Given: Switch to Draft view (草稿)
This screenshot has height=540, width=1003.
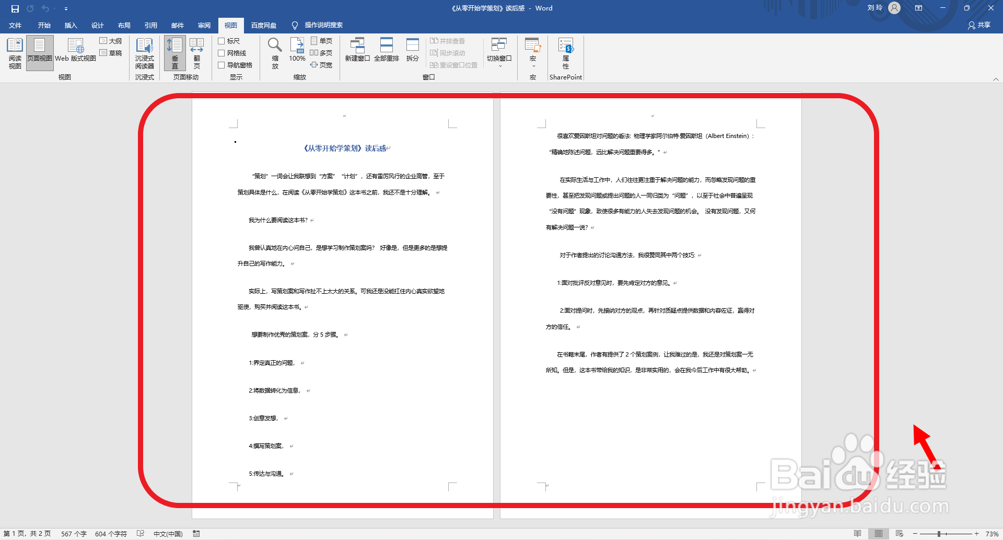Looking at the screenshot, I should pos(111,53).
